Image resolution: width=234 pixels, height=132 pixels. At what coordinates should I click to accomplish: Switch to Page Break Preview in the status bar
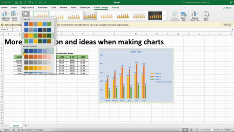pos(197,130)
